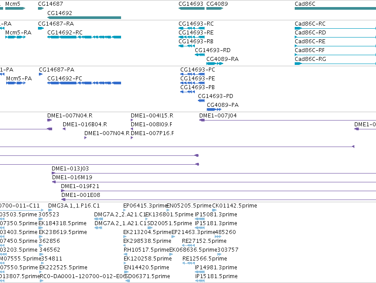This screenshot has width=376, height=283.
Task: Open transcript Cad86C-RG
Action: pos(335,64)
